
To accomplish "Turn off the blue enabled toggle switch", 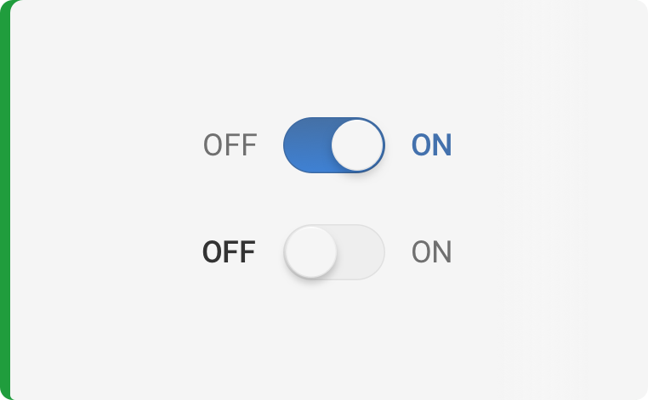I will 333,145.
